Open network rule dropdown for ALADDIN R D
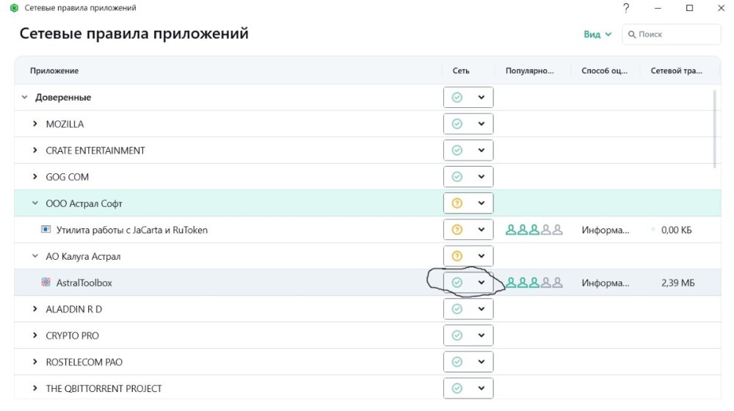This screenshot has height=411, width=734. point(468,309)
